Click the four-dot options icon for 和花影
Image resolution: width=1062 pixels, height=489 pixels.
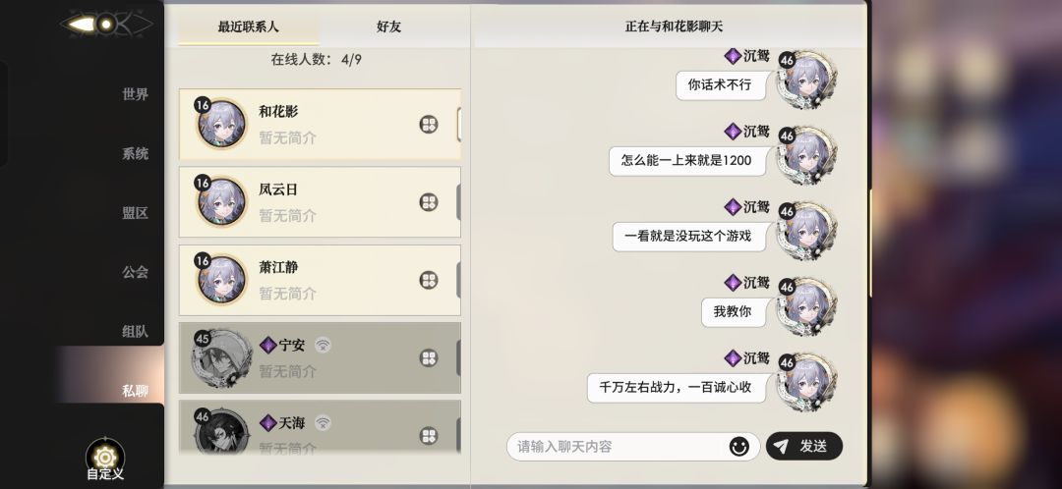click(x=429, y=125)
